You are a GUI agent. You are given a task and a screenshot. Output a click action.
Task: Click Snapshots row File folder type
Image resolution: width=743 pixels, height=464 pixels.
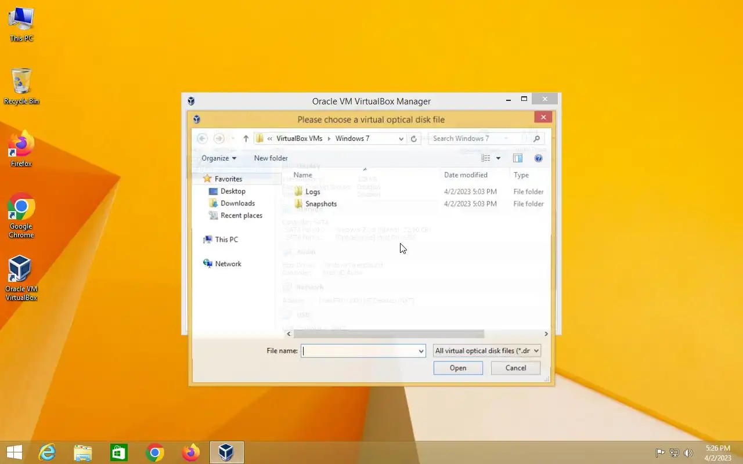(x=528, y=204)
